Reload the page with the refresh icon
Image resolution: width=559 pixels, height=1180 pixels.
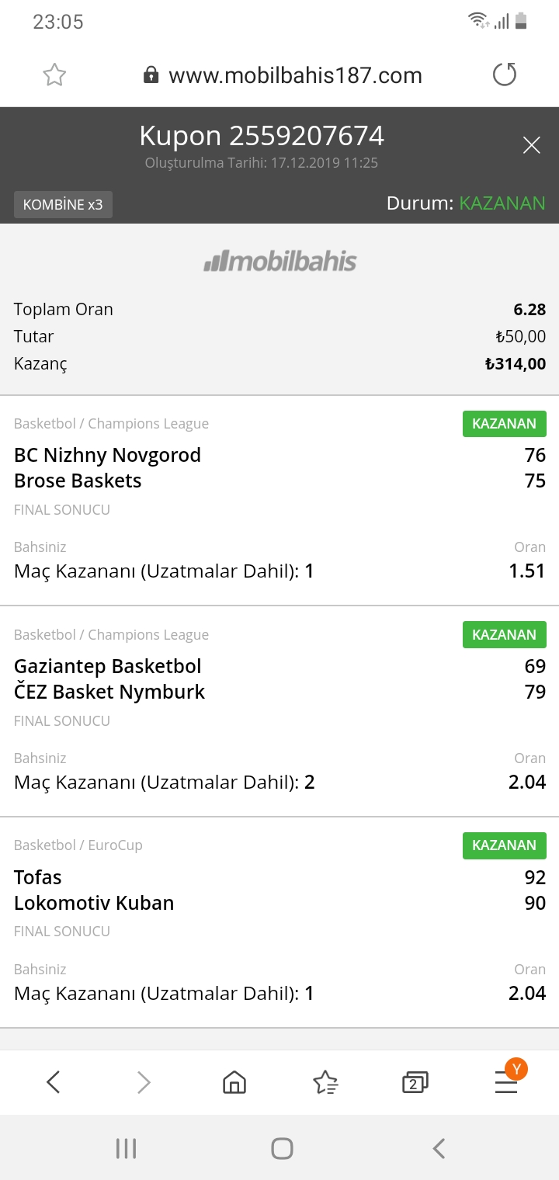[x=505, y=75]
